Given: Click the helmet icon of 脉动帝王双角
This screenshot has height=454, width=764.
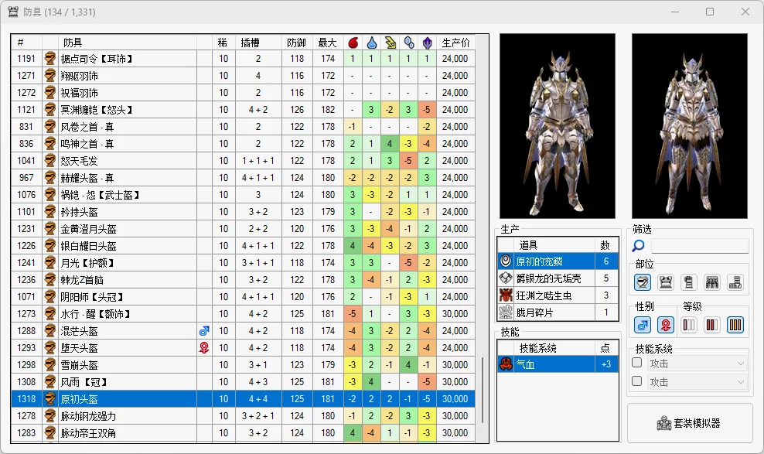Looking at the screenshot, I should [49, 433].
